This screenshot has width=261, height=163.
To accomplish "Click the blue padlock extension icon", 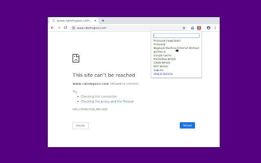I will click(x=192, y=28).
